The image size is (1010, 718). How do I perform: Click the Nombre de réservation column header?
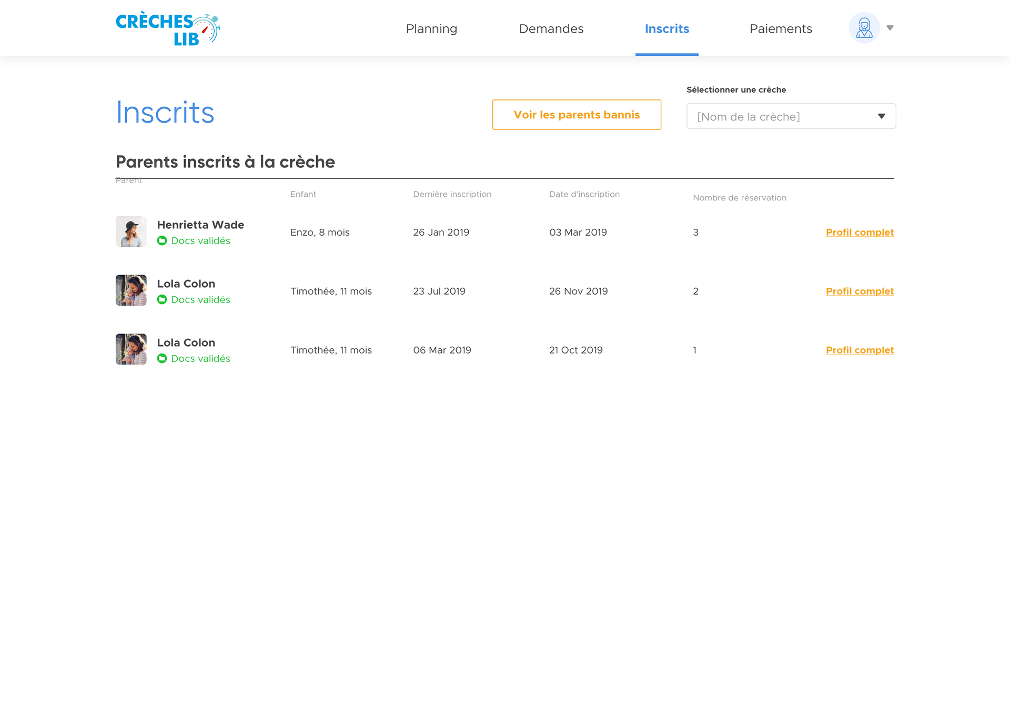click(x=740, y=198)
